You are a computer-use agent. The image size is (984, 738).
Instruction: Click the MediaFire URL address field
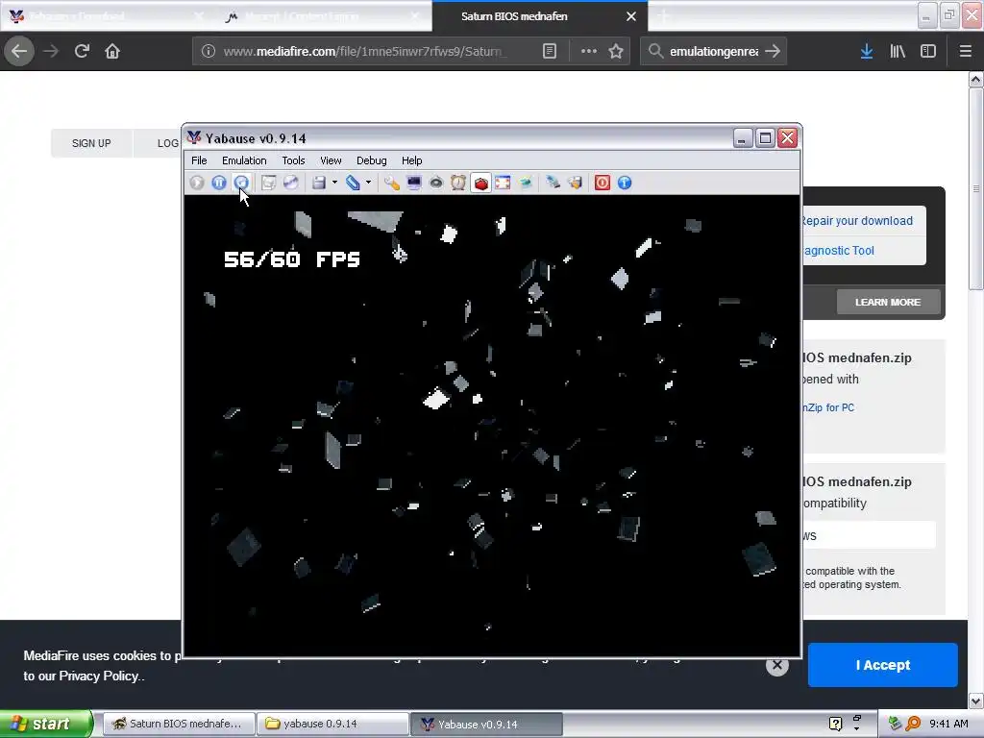pos(364,52)
